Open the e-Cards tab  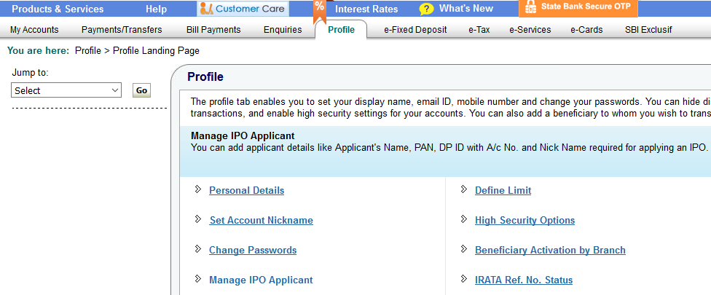pos(586,30)
